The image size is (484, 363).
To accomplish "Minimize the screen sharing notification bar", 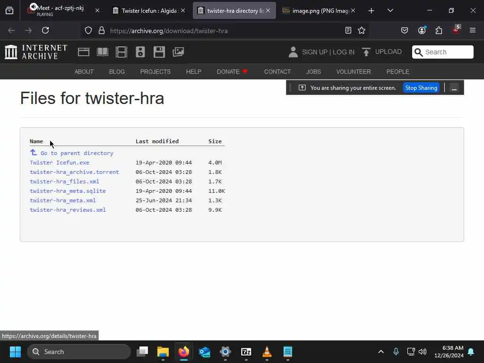I will click(454, 88).
